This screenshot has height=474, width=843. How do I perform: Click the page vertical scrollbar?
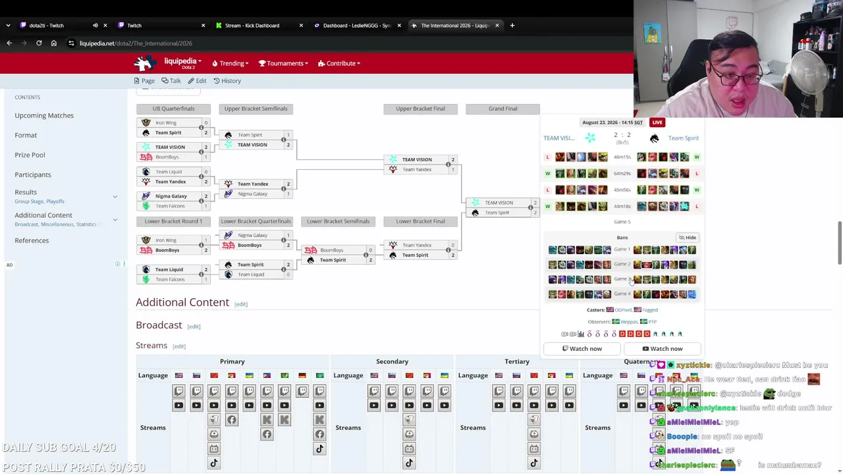pyautogui.click(x=840, y=244)
